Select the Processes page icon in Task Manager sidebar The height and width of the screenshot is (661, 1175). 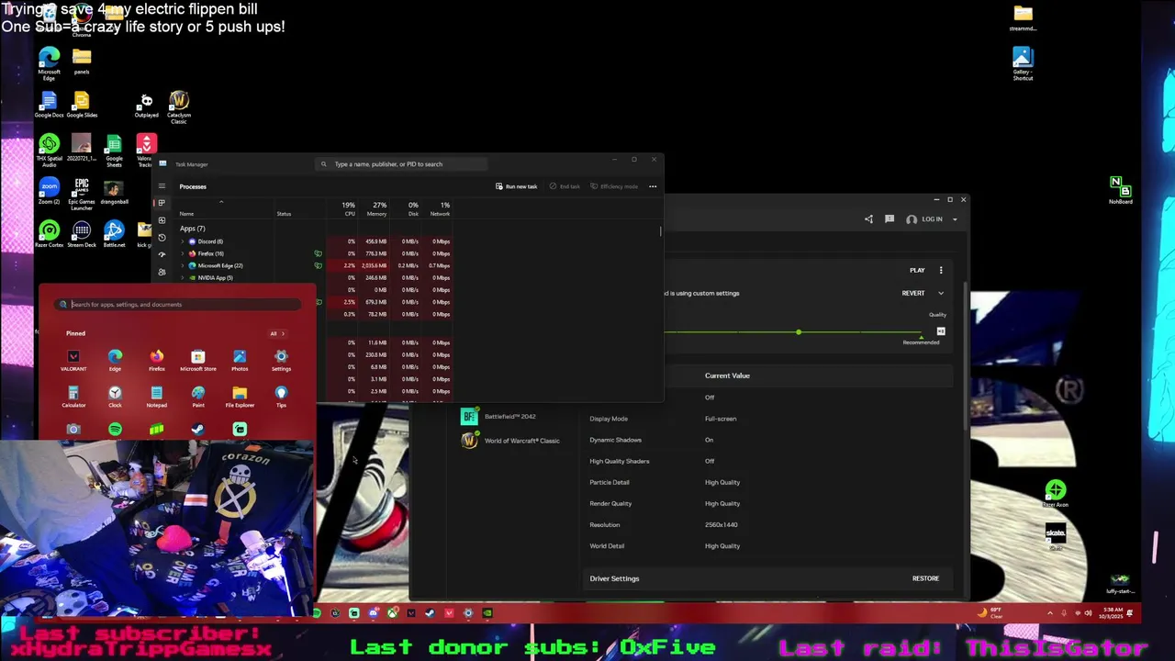pyautogui.click(x=162, y=203)
